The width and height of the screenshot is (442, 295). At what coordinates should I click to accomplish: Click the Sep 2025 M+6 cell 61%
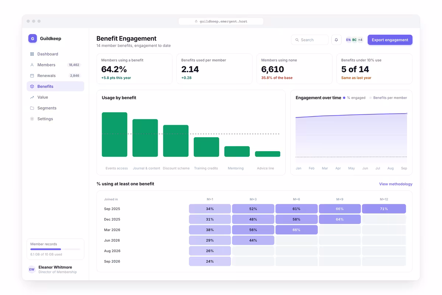click(297, 209)
